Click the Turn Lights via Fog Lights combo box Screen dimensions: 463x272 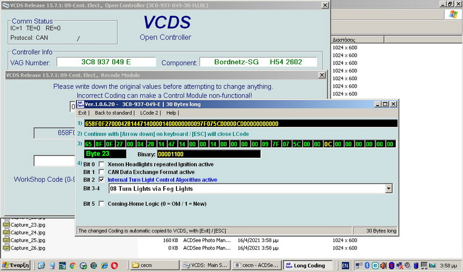251,188
